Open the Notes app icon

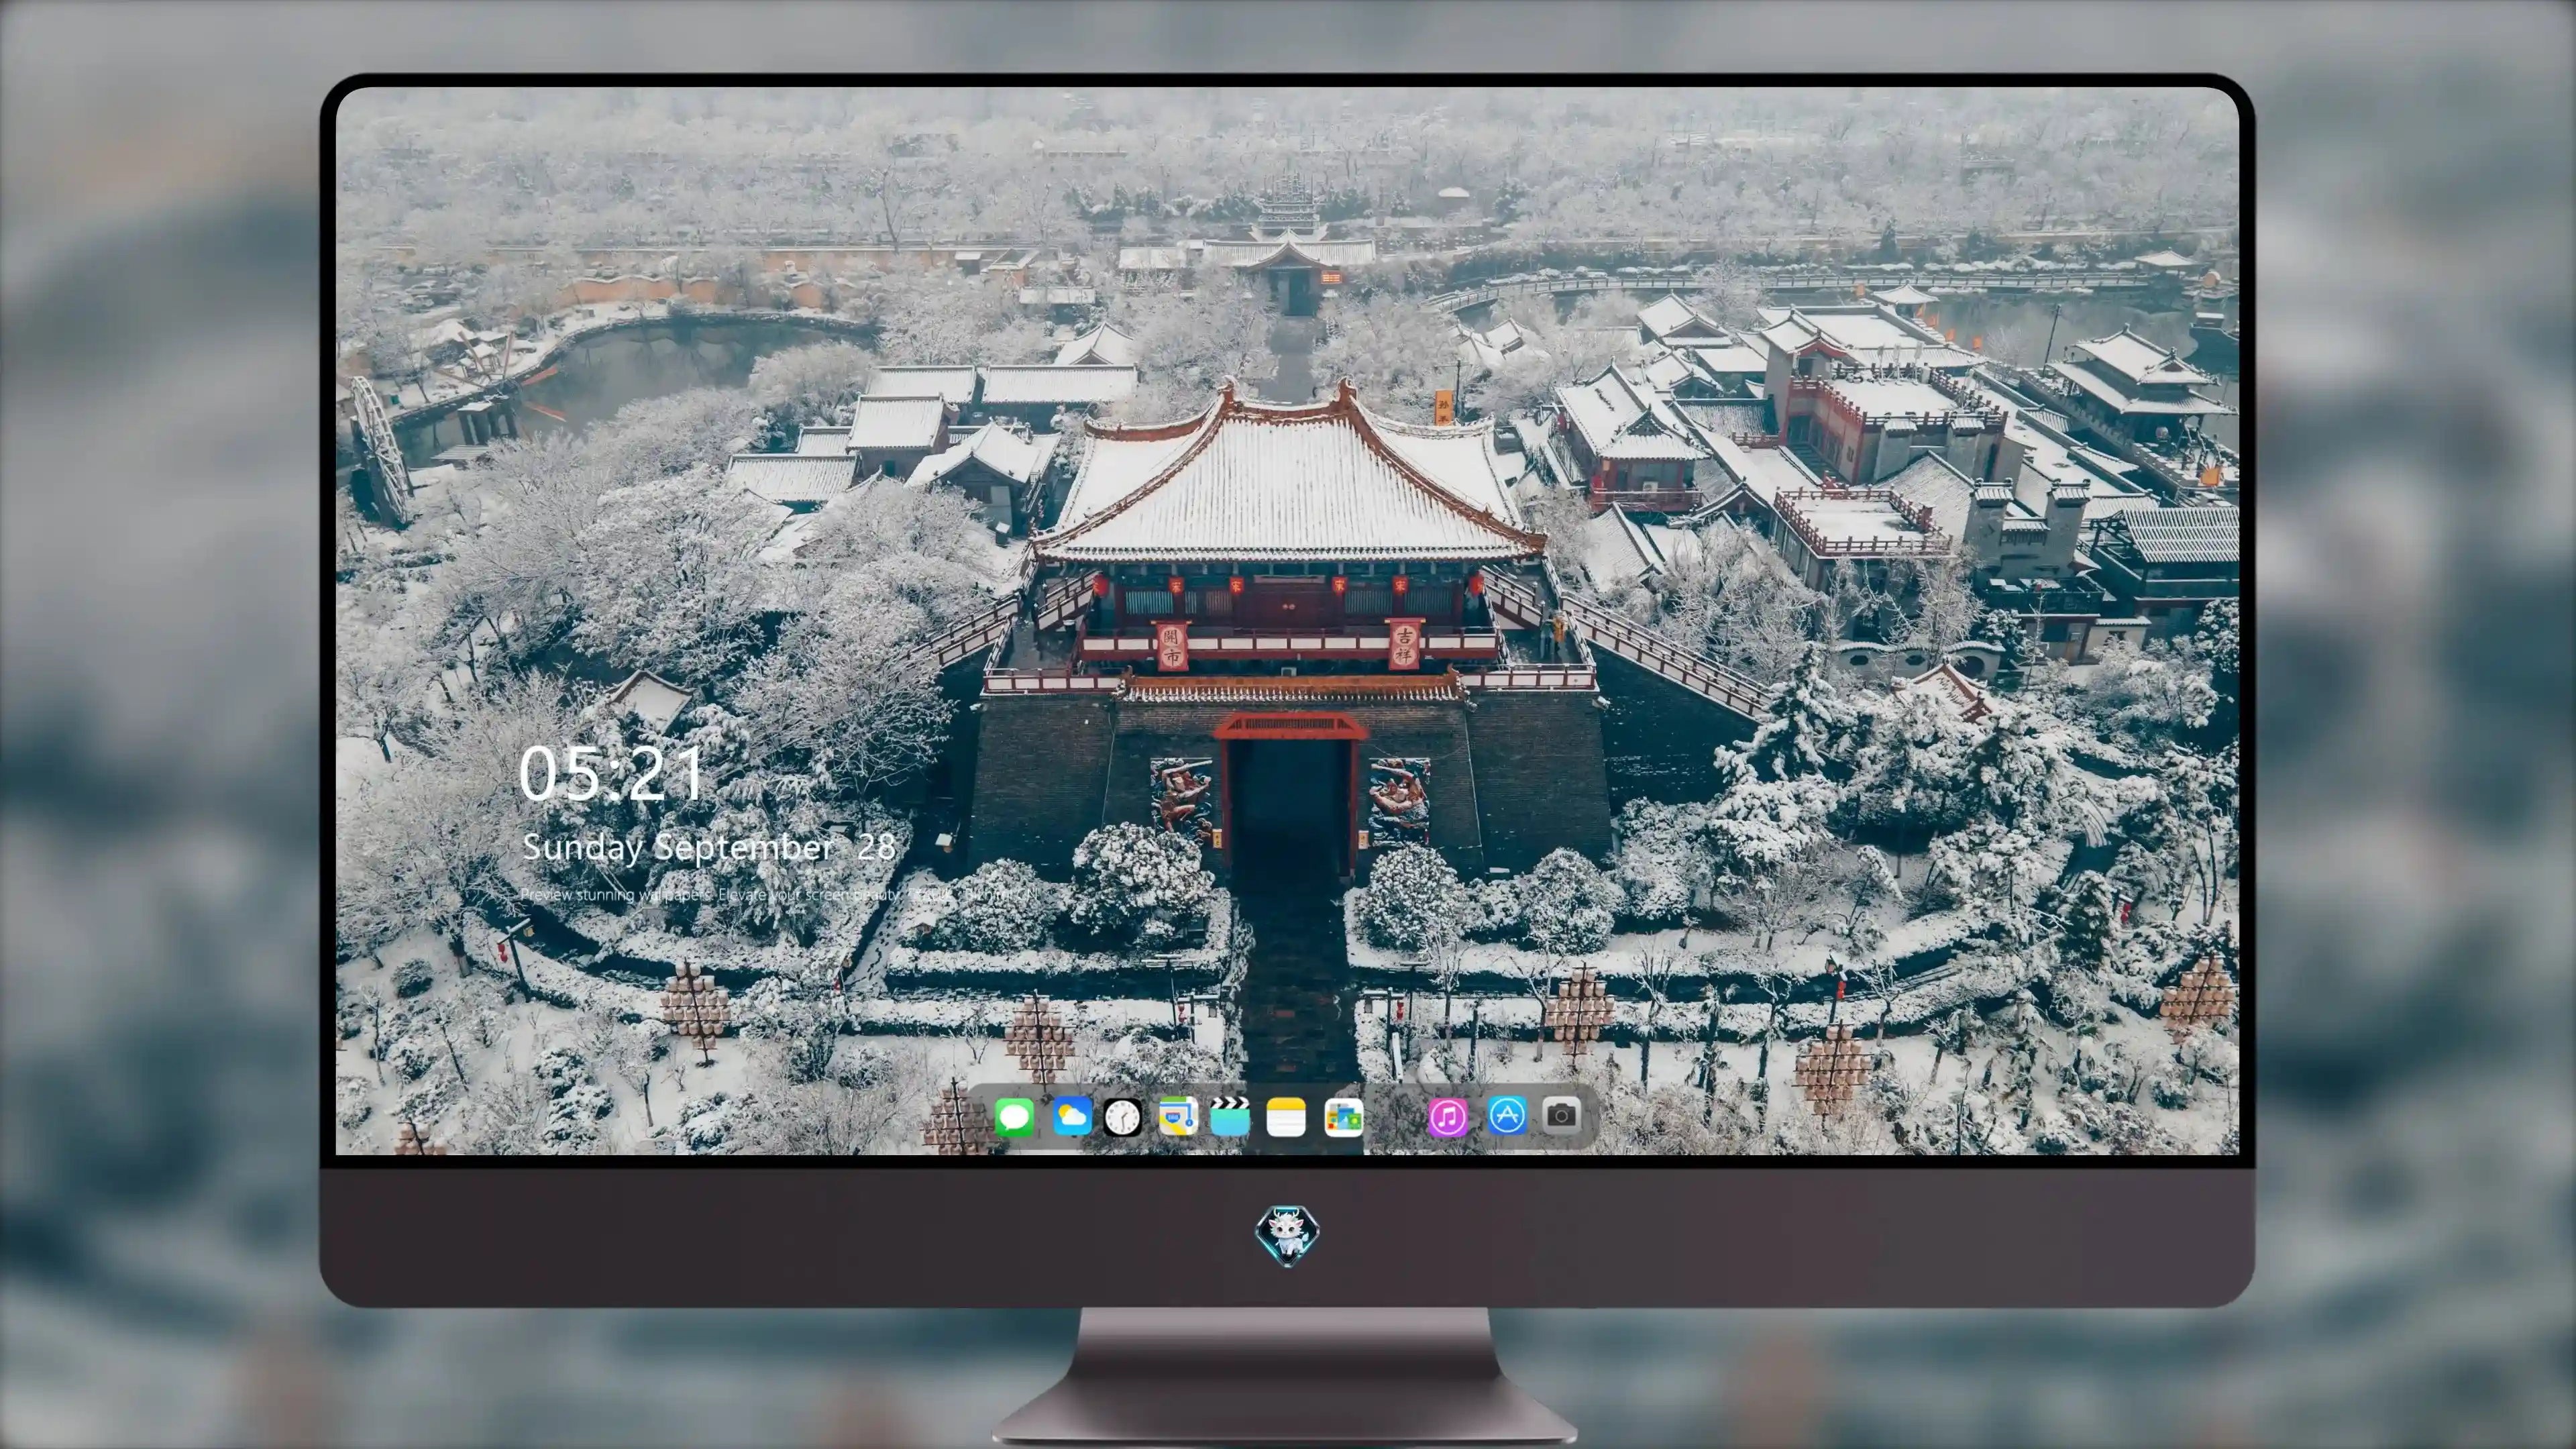click(x=1286, y=1116)
